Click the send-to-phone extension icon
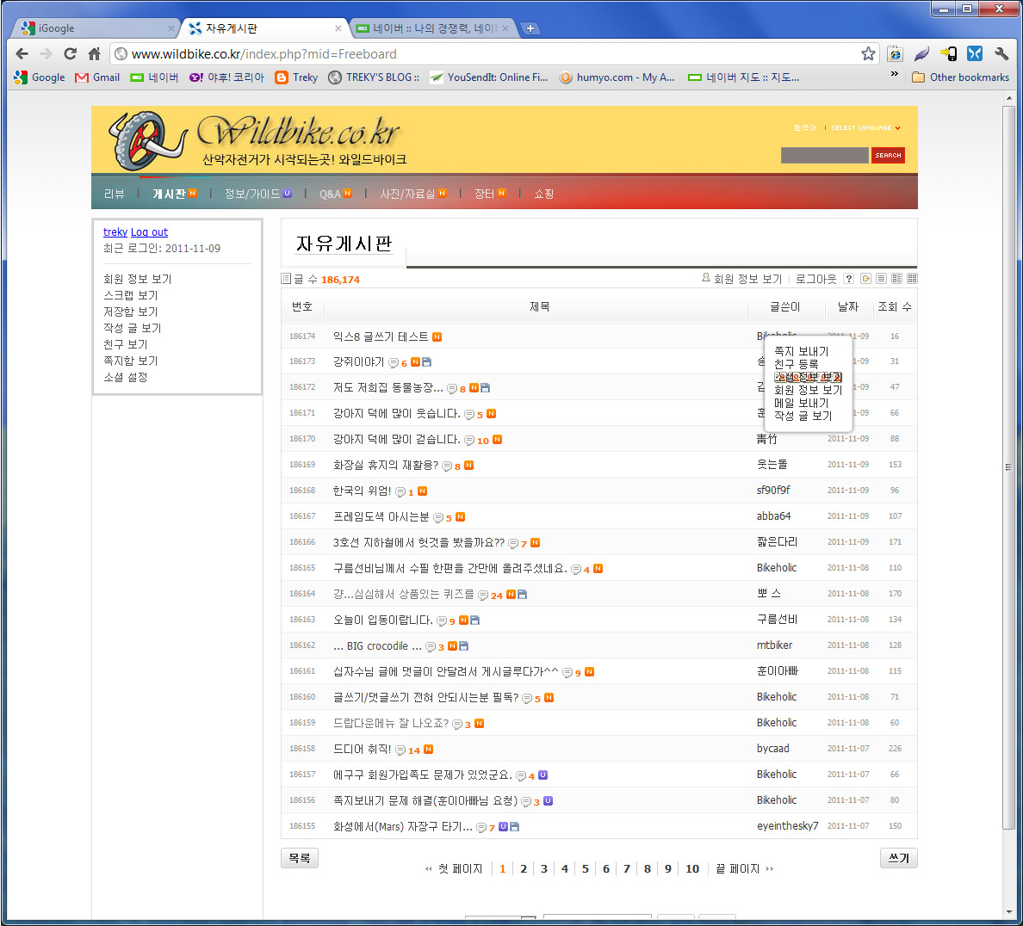 pyautogui.click(x=948, y=53)
